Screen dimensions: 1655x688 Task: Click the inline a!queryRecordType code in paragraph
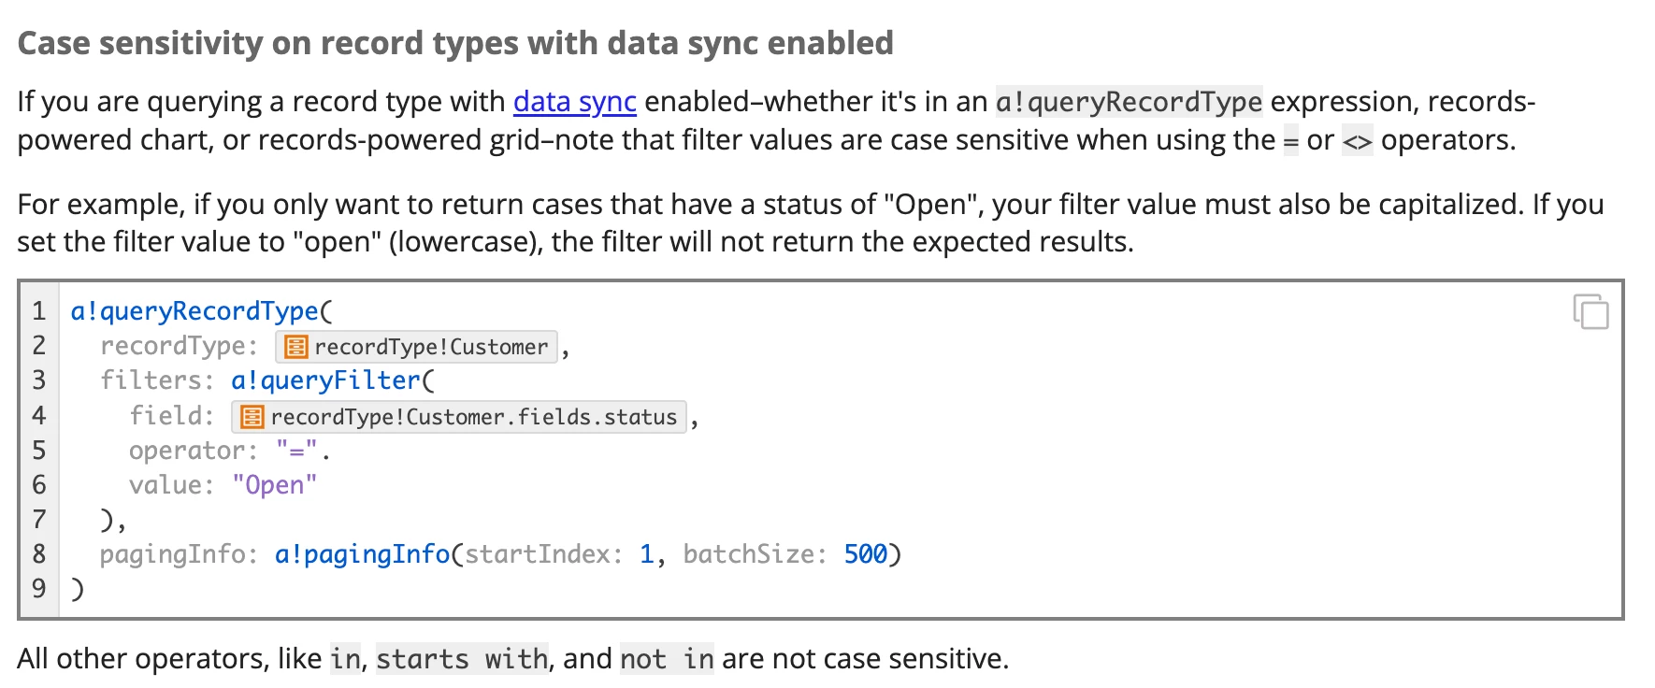click(x=1129, y=101)
